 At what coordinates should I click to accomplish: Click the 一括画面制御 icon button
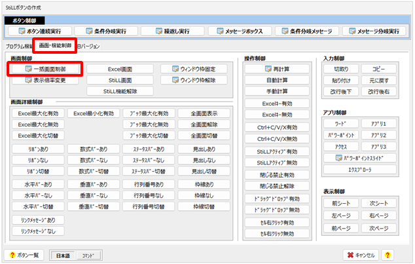46,69
